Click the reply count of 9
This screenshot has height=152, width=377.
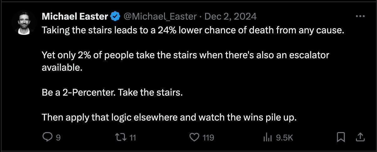pyautogui.click(x=58, y=137)
